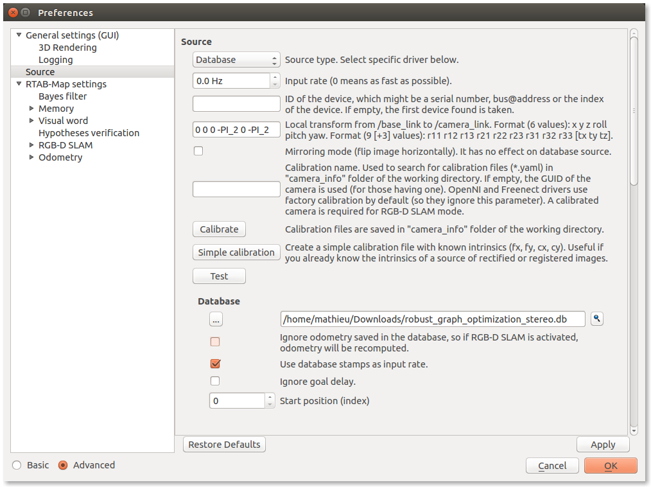Collapse the General settings (GUI) tree

pos(19,35)
